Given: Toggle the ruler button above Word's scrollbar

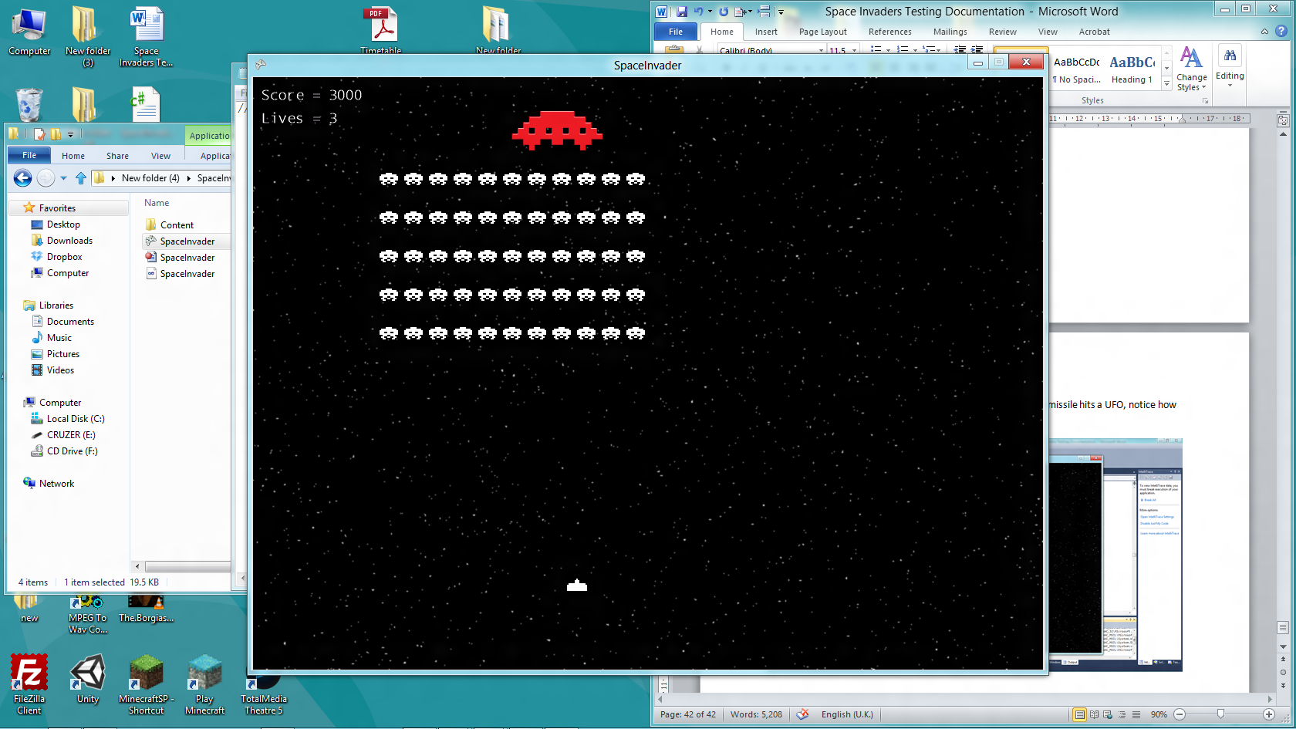Looking at the screenshot, I should (1283, 120).
